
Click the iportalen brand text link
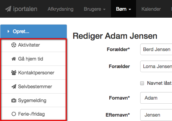(x=25, y=9)
